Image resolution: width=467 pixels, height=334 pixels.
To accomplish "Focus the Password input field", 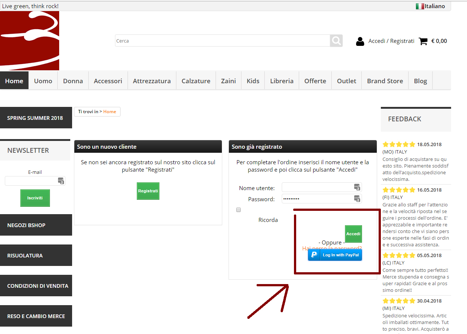I will 322,199.
